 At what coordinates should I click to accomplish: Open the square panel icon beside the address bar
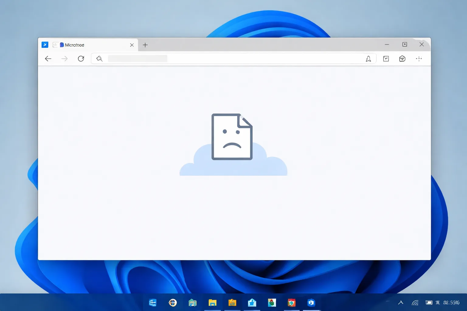click(x=386, y=59)
